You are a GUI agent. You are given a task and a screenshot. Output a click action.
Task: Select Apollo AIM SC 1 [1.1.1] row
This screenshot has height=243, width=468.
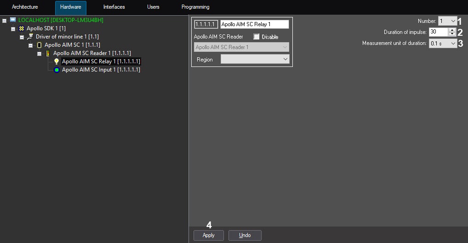(x=72, y=45)
